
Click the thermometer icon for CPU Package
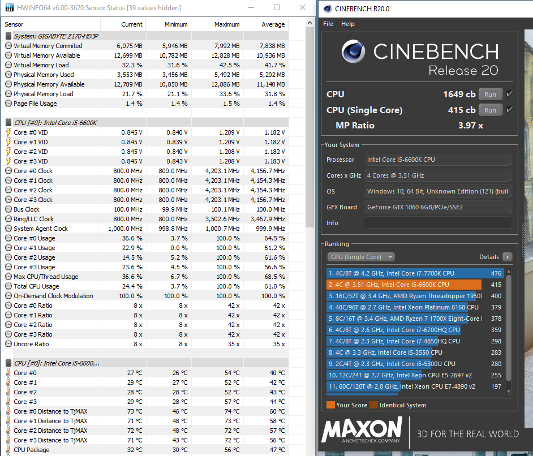coord(8,450)
